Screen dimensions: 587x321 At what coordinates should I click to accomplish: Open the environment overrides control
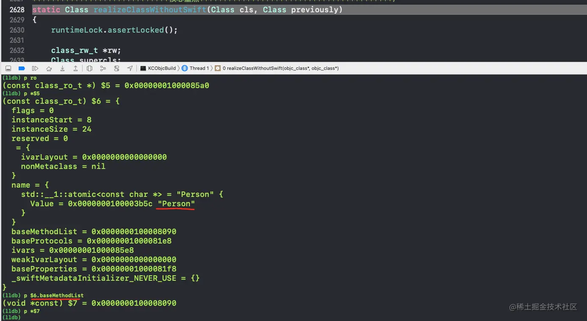click(116, 68)
